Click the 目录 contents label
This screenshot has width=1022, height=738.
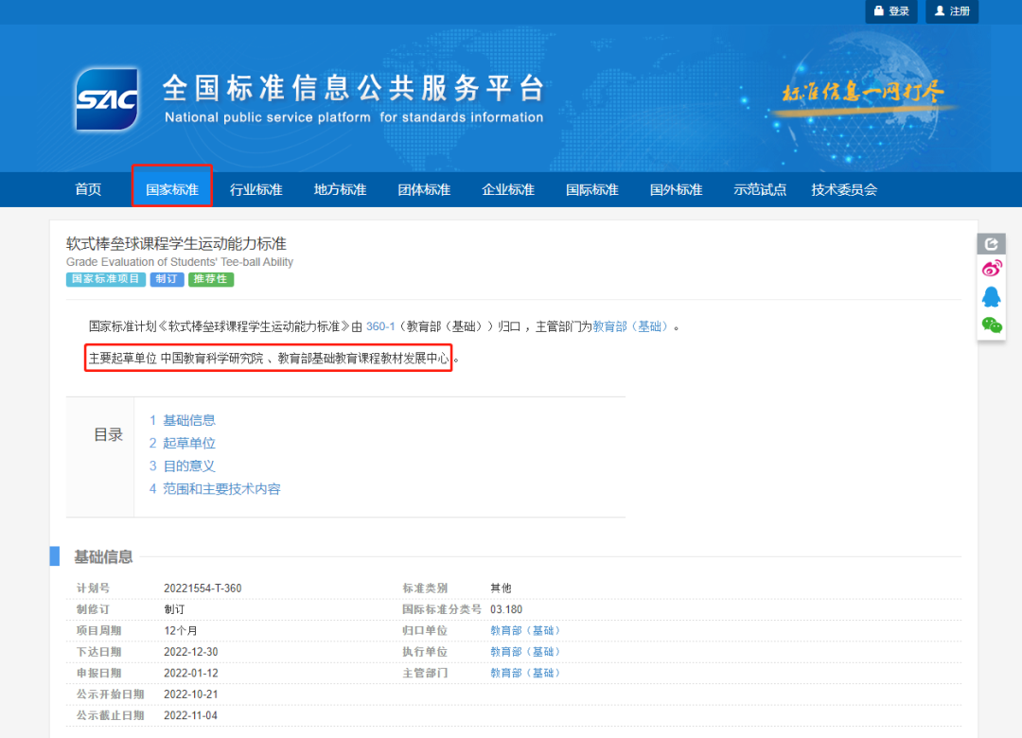click(108, 435)
